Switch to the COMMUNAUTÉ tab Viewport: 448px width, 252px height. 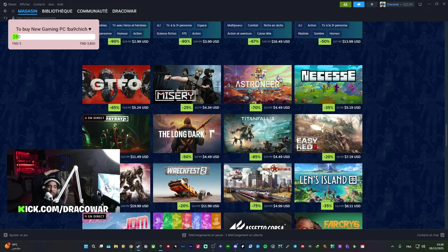click(x=92, y=11)
